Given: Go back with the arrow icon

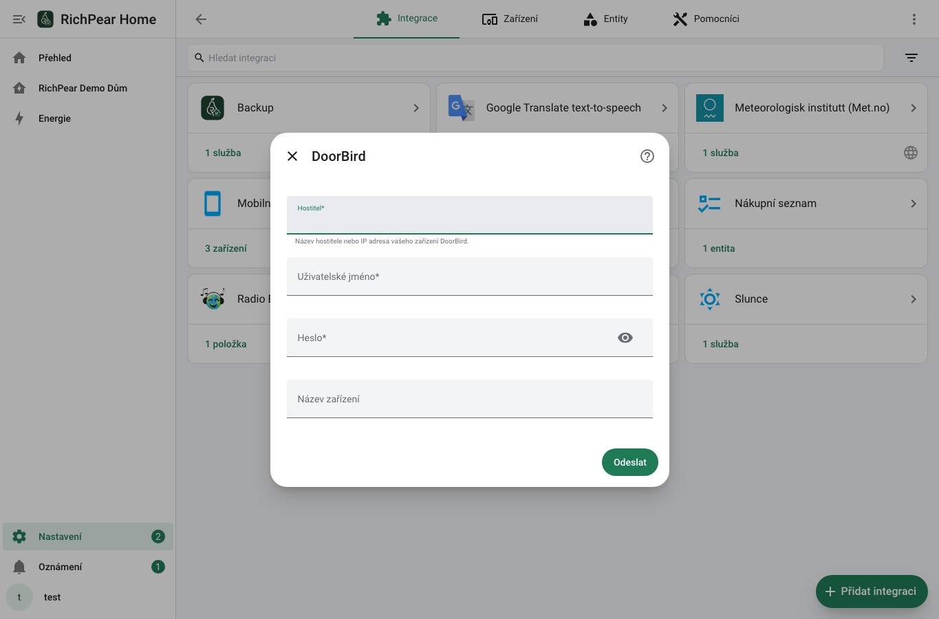Looking at the screenshot, I should pos(201,19).
